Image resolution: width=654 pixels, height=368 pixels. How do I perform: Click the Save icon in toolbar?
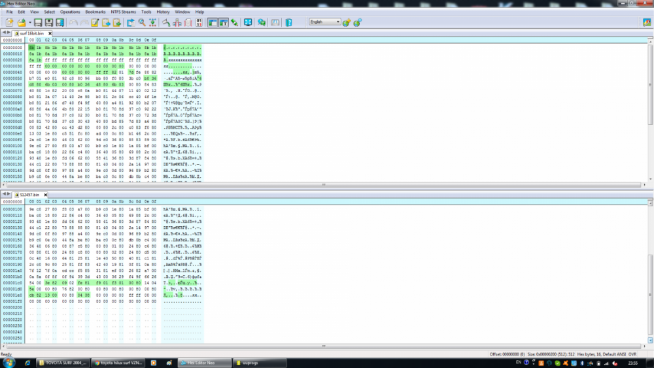click(x=39, y=22)
